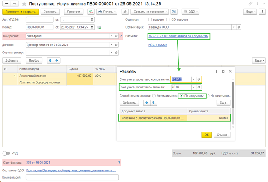
Task: Click the forward navigation arrow
Action: (15, 3)
